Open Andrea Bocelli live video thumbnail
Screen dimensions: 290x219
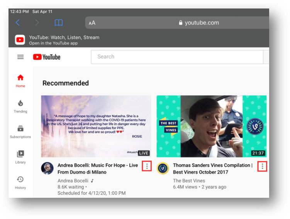(96, 126)
